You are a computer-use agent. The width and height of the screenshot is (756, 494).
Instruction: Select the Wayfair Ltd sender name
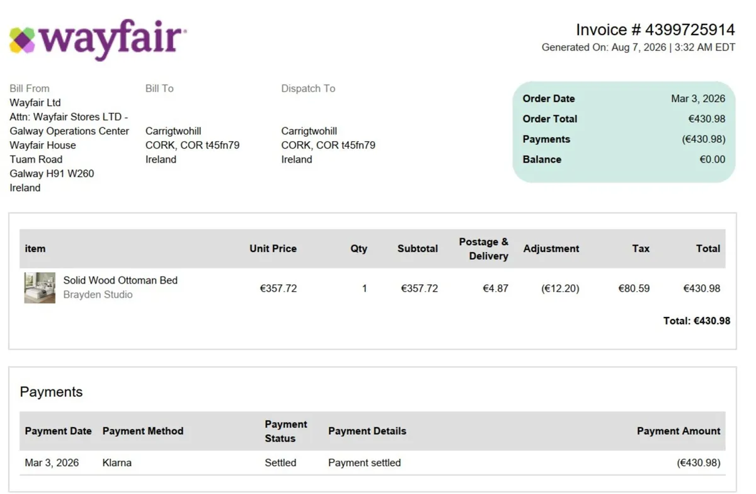tap(35, 102)
